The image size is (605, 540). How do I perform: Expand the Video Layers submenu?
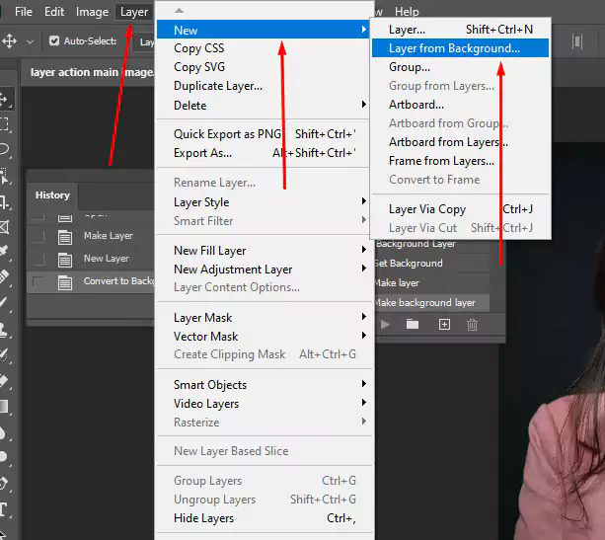[x=363, y=402]
